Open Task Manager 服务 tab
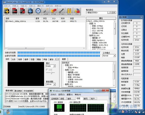145x115 pixels. click(69, 99)
